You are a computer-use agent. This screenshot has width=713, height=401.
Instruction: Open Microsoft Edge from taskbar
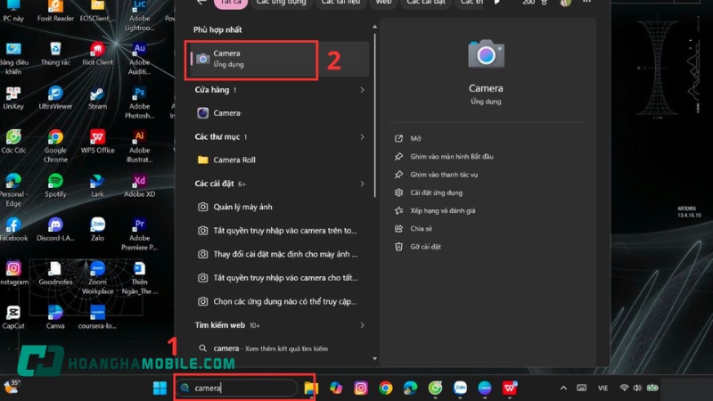pos(410,388)
